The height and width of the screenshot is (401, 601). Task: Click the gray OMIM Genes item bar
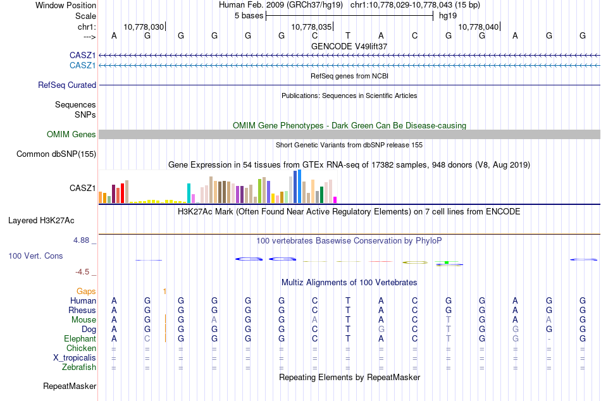pyautogui.click(x=349, y=134)
